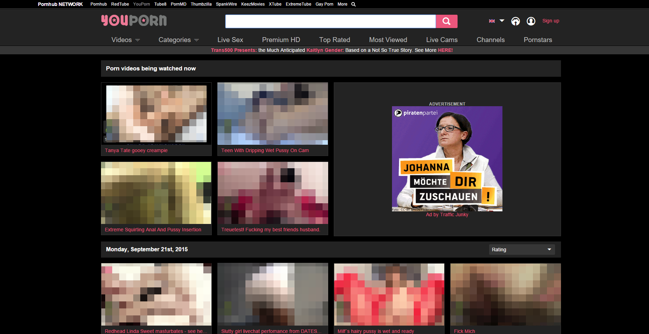This screenshot has width=649, height=334.
Task: Click the Monday, September 21st, 2015 heading
Action: click(x=147, y=250)
